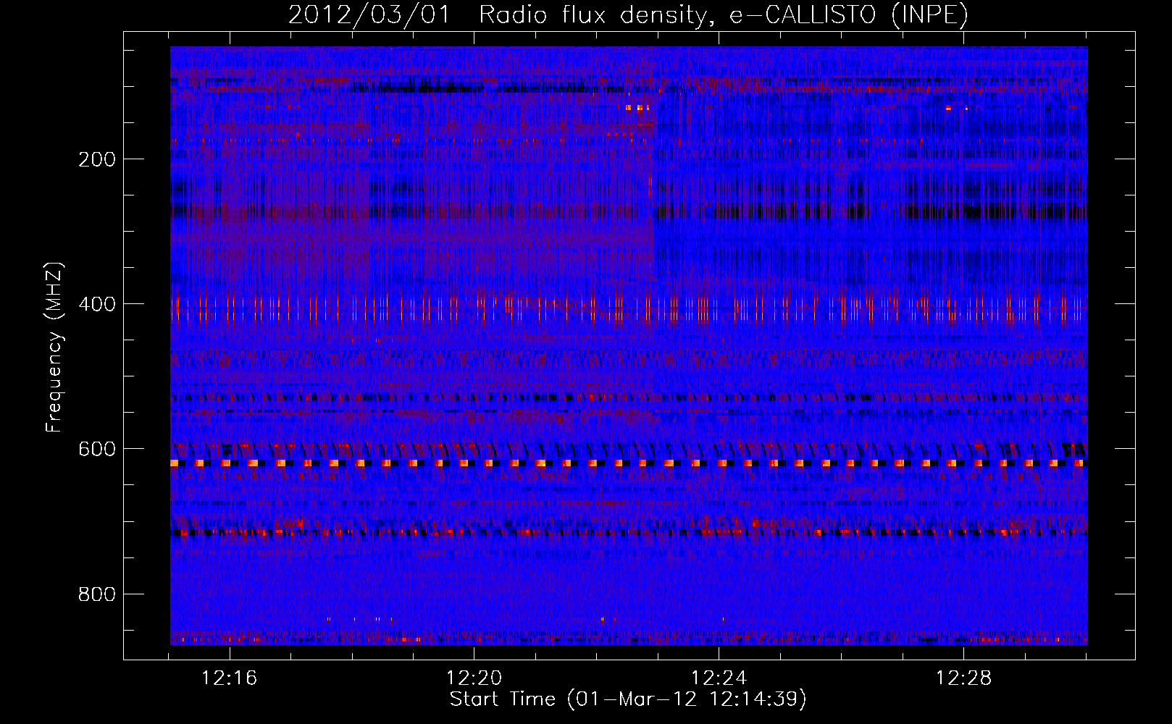Click the 600 frequency tick label

click(x=96, y=449)
